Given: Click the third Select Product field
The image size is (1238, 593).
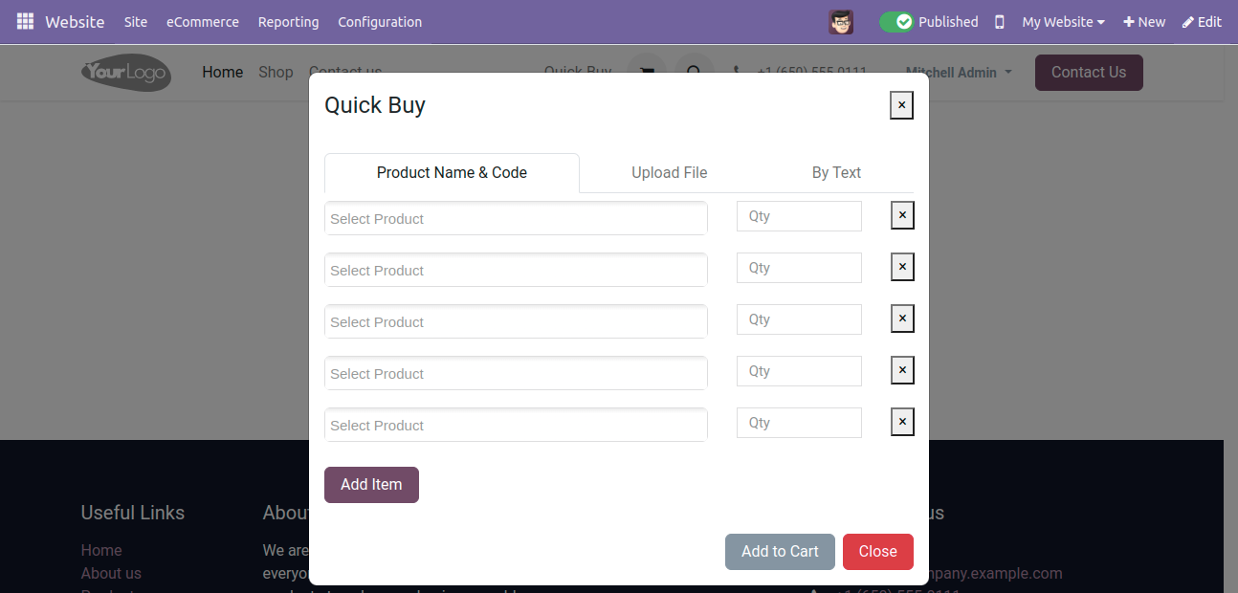Looking at the screenshot, I should tap(516, 321).
